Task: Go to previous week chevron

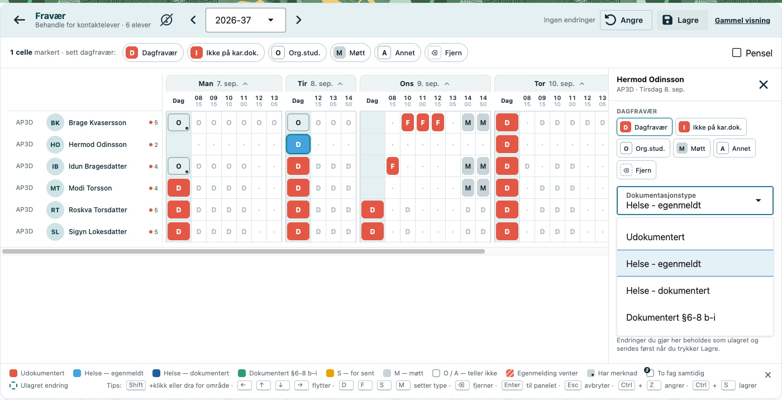Action: click(x=193, y=20)
